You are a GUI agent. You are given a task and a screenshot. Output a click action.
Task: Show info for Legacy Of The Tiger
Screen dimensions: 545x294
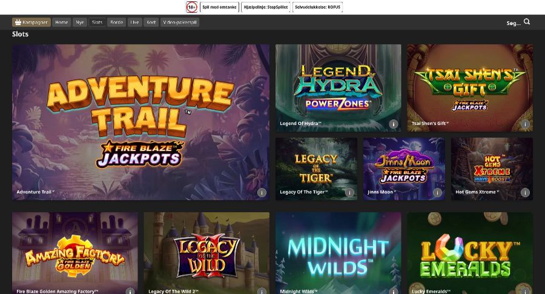click(x=349, y=192)
